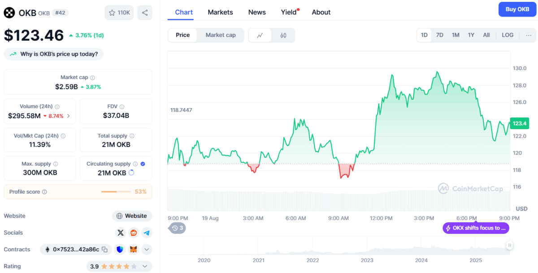Screen dimensions: 538x273
Task: Open the chart more options menu
Action: click(529, 35)
